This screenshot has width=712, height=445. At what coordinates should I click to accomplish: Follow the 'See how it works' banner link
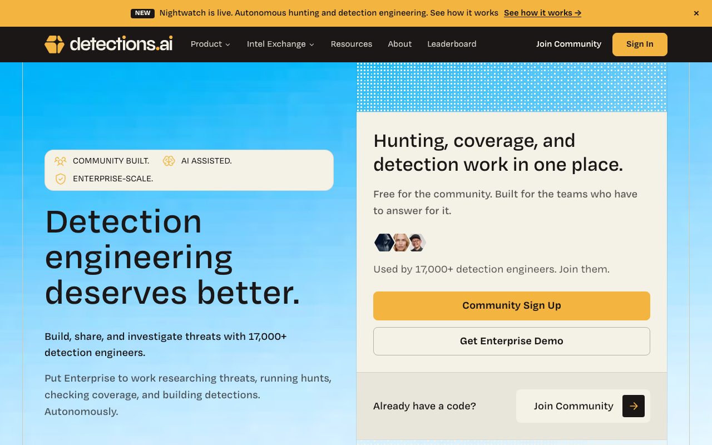tap(542, 13)
